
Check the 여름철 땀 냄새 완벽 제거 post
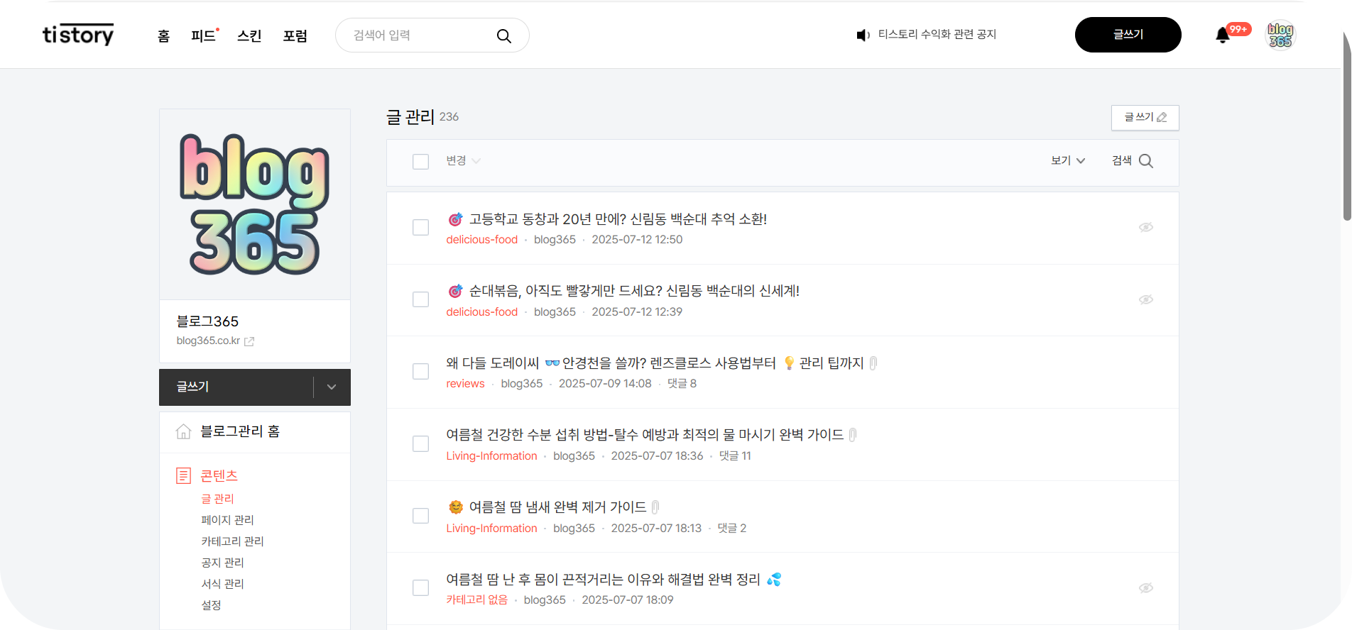coord(420,516)
